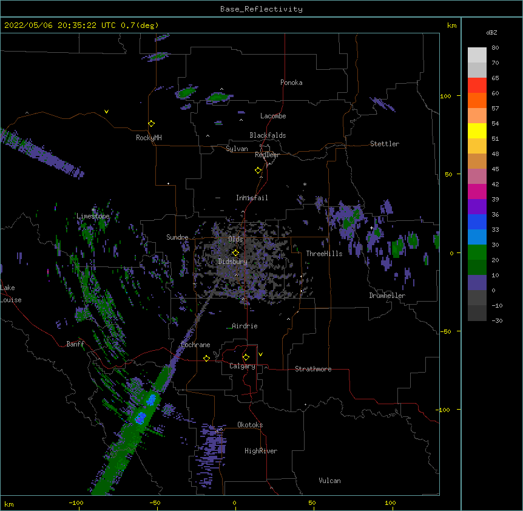Click the HighRiver label
523x511 pixels.
pos(260,451)
